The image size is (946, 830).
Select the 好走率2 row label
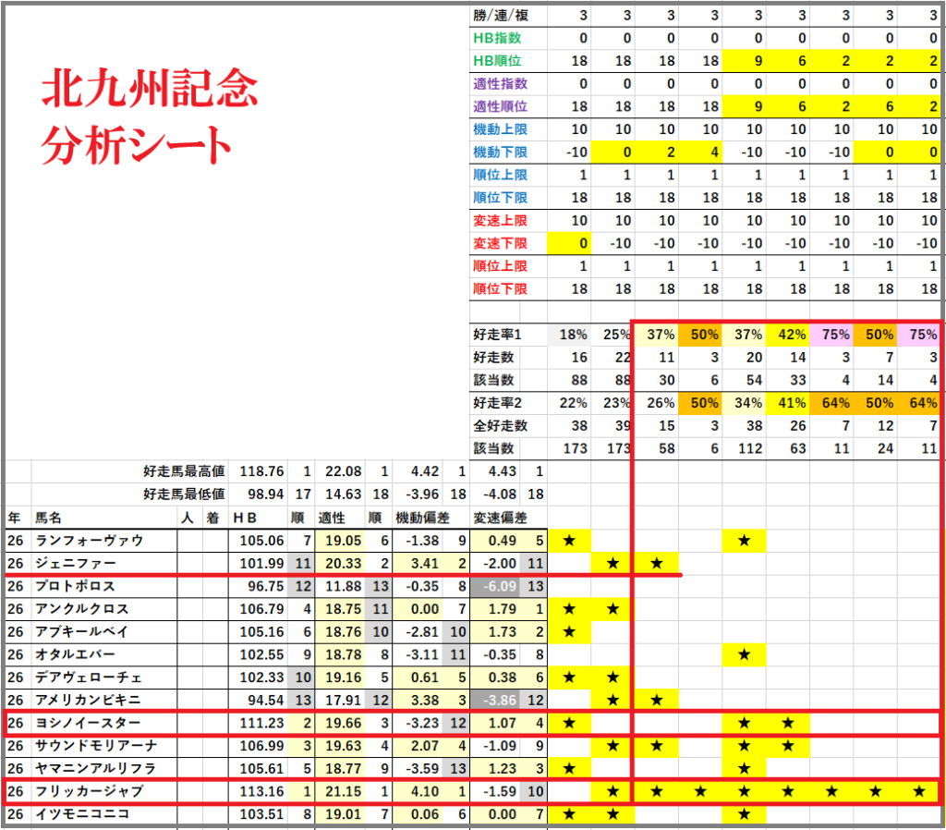[497, 403]
